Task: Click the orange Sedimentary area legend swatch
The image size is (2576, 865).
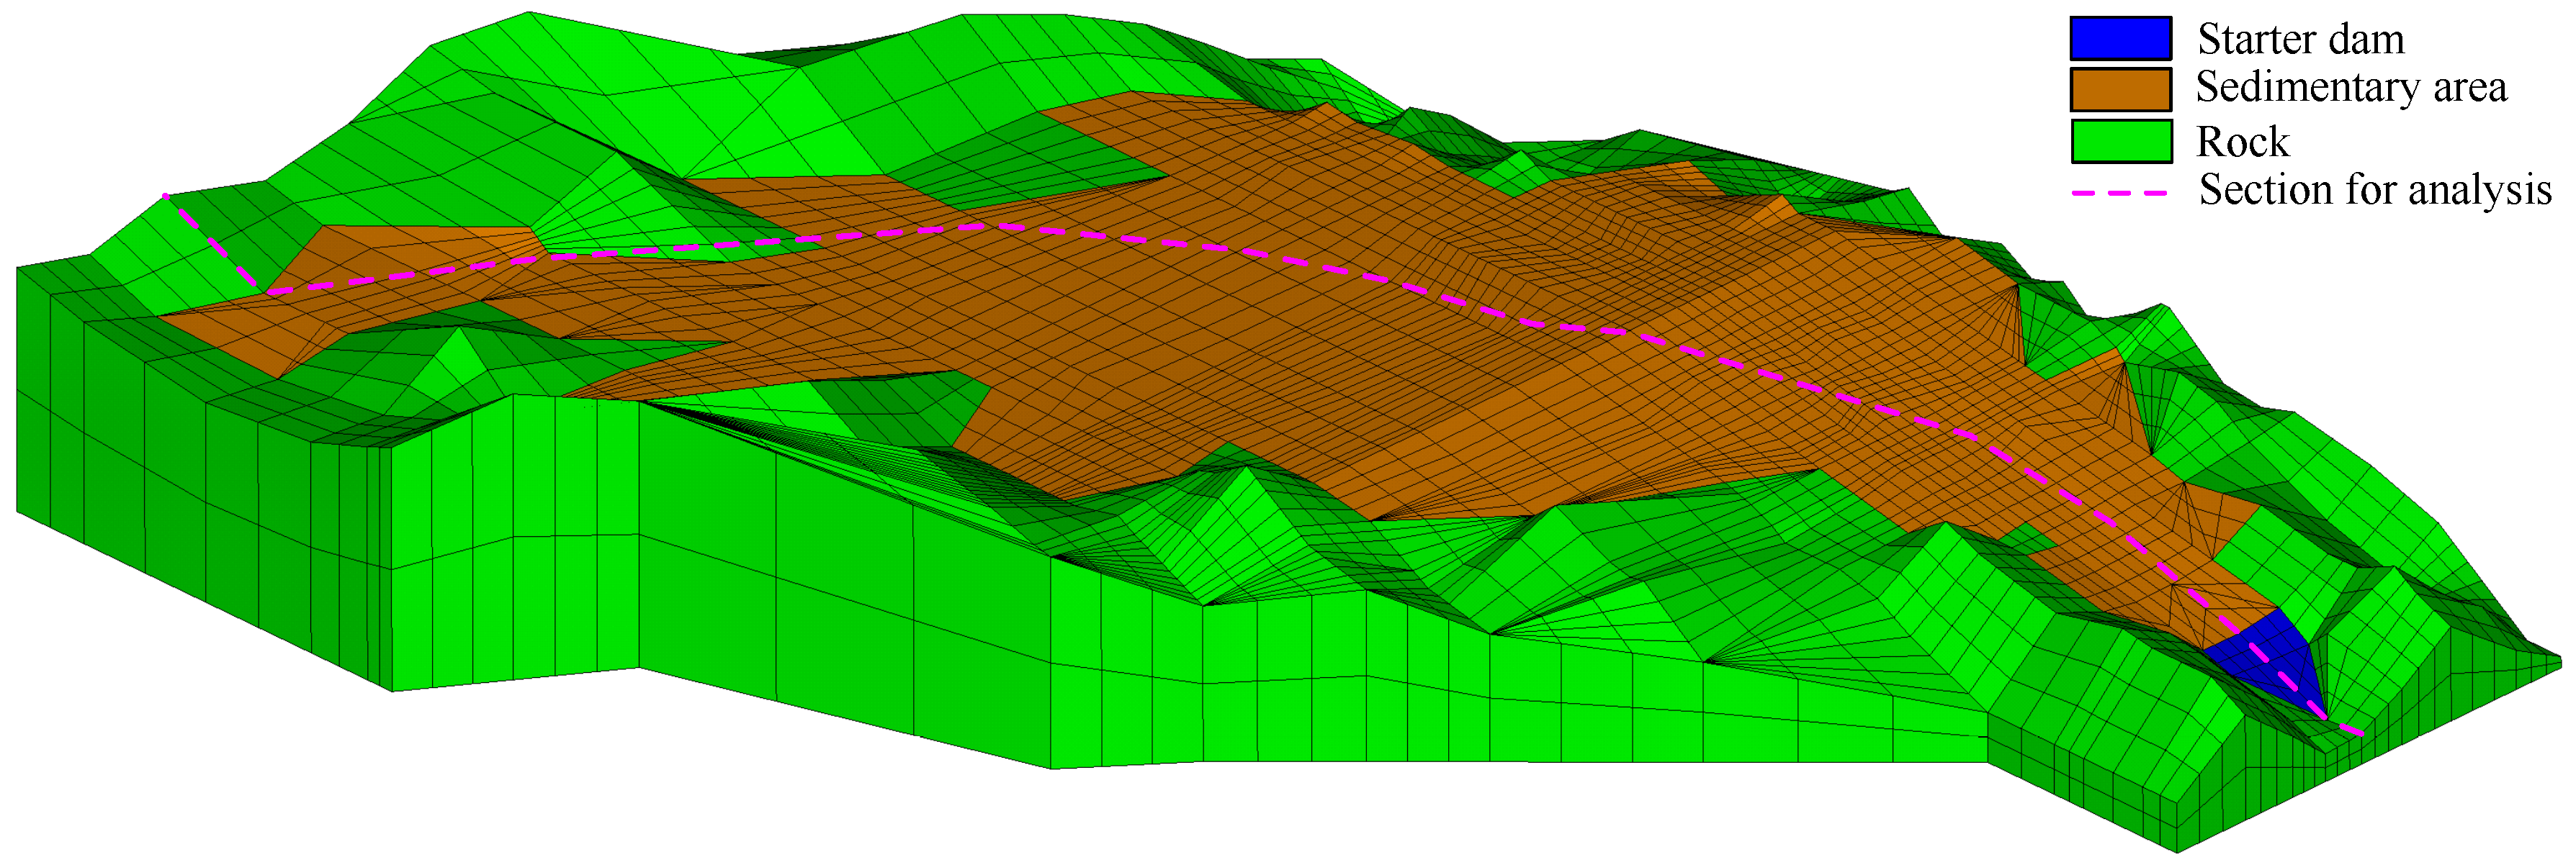Action: point(2120,89)
